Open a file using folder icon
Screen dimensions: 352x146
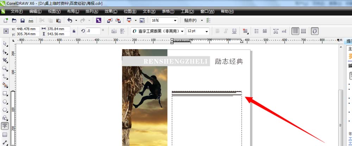point(14,20)
